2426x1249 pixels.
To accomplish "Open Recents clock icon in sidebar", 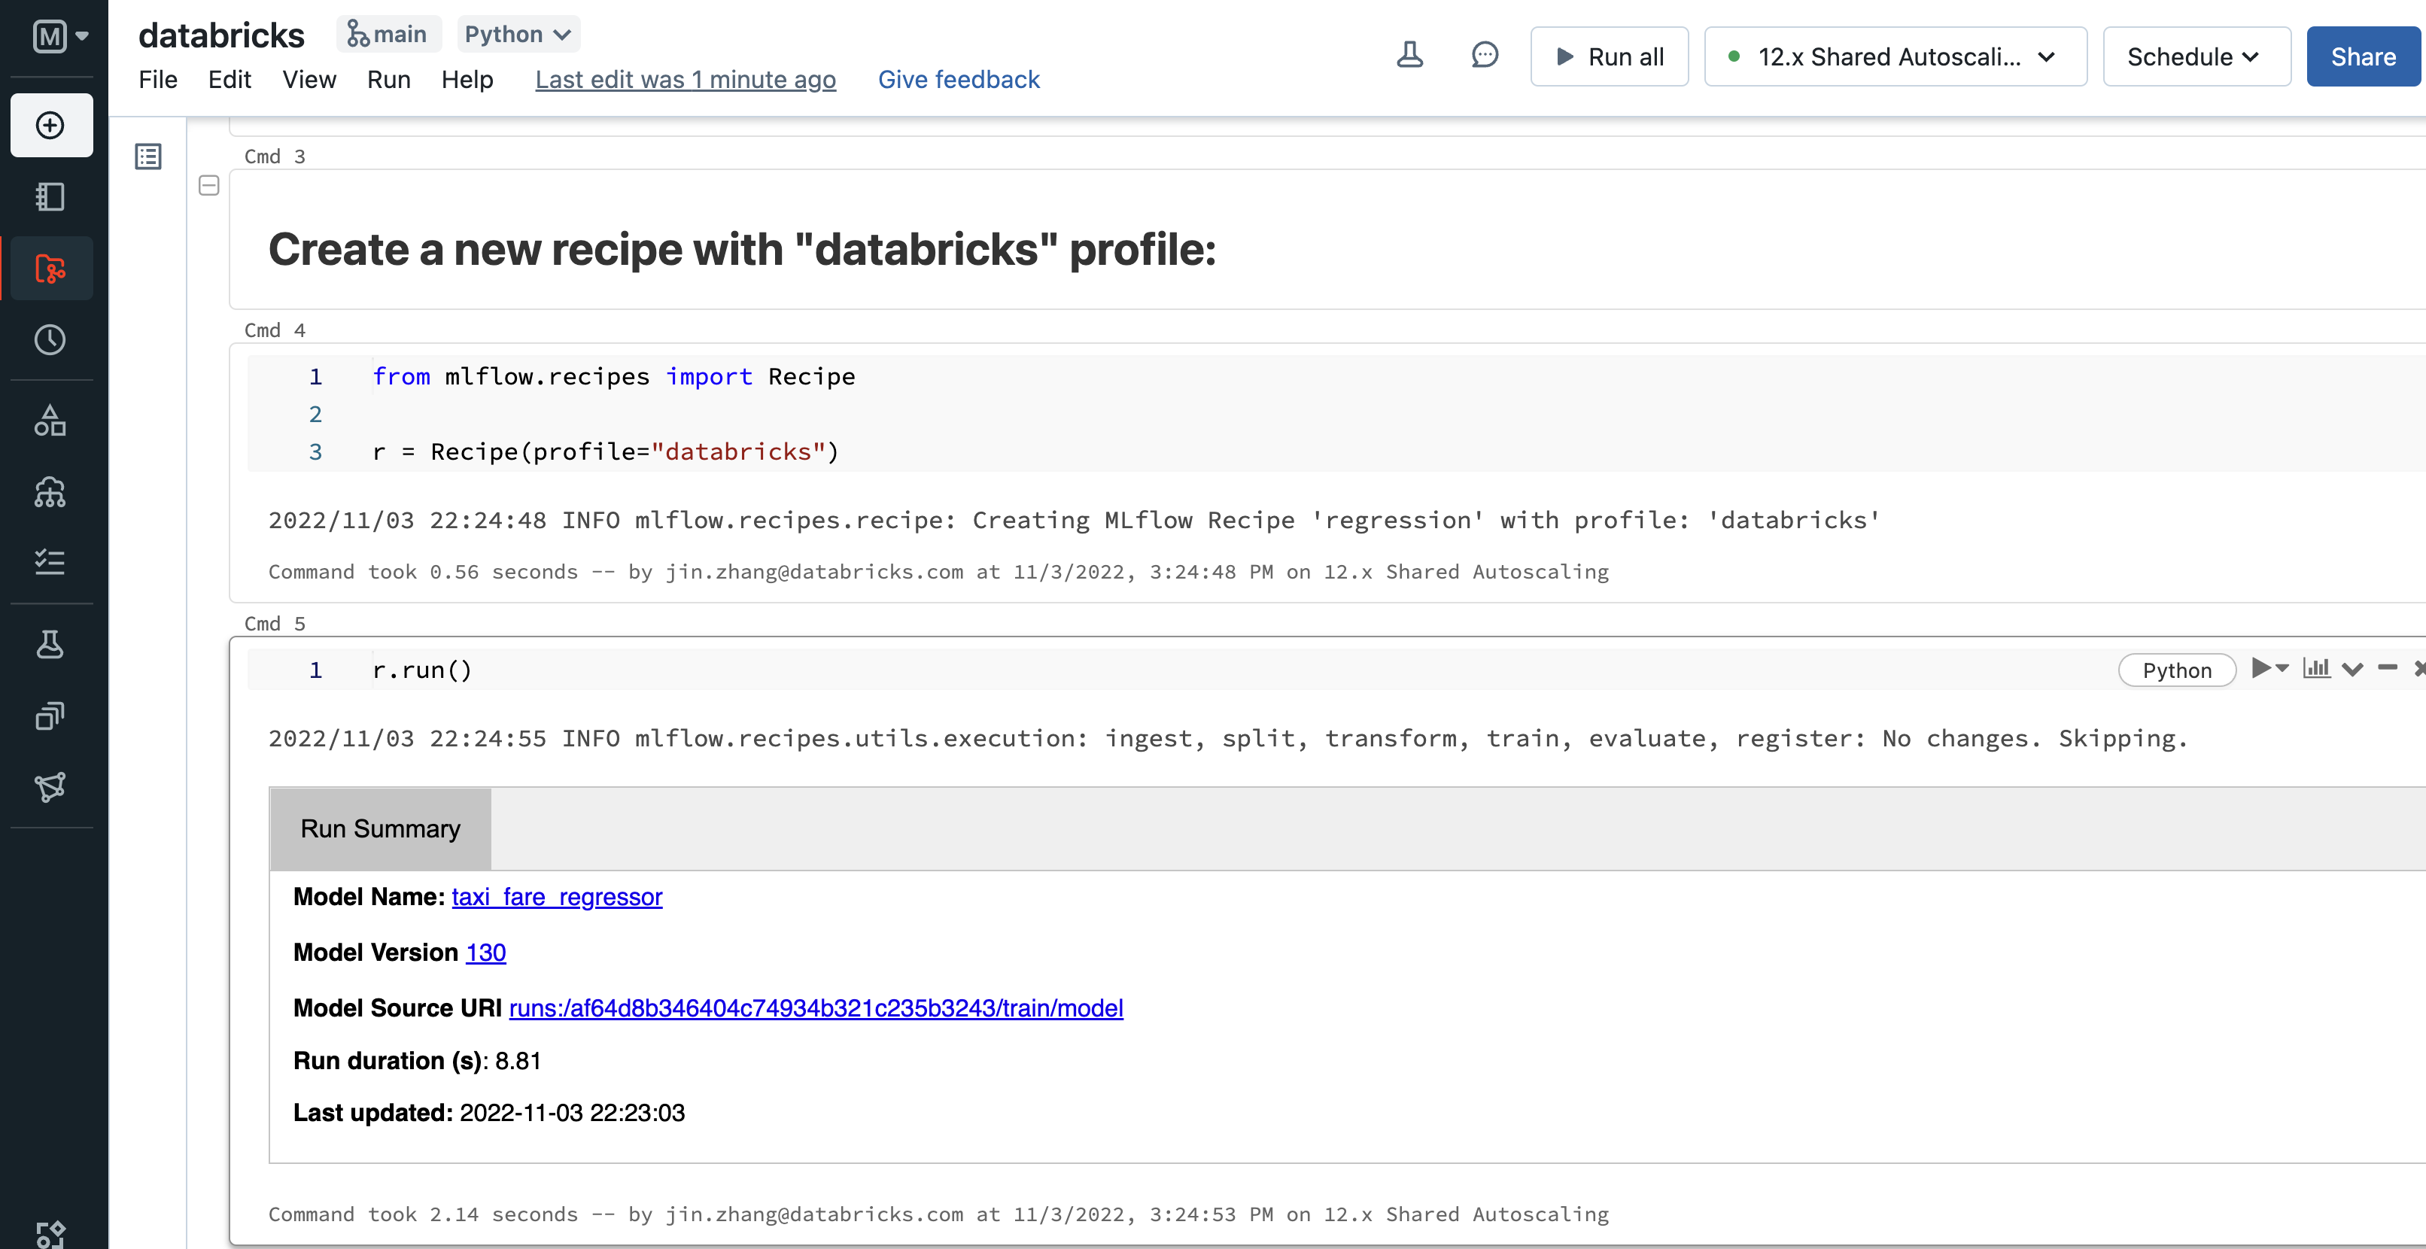I will [x=51, y=340].
